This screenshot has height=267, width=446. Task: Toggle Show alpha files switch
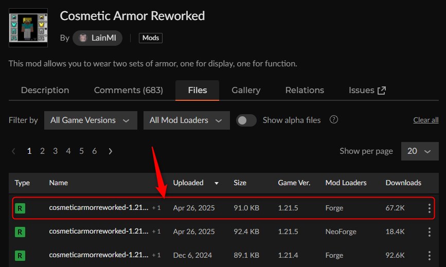[x=246, y=120]
